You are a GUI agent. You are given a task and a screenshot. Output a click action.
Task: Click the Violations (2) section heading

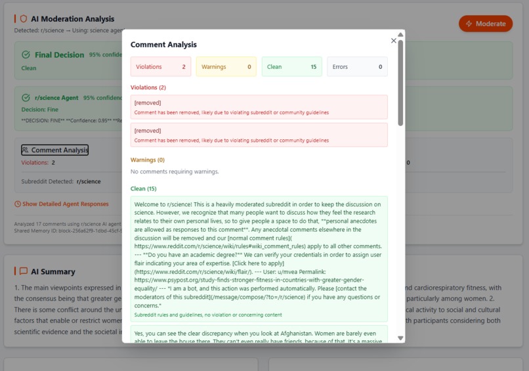[x=148, y=87]
